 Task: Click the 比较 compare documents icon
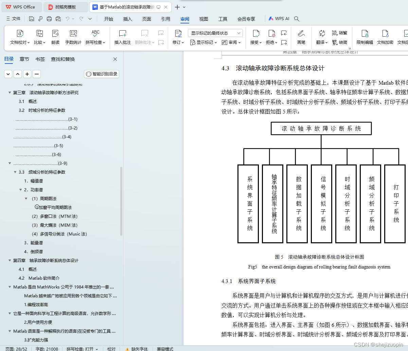[40, 34]
